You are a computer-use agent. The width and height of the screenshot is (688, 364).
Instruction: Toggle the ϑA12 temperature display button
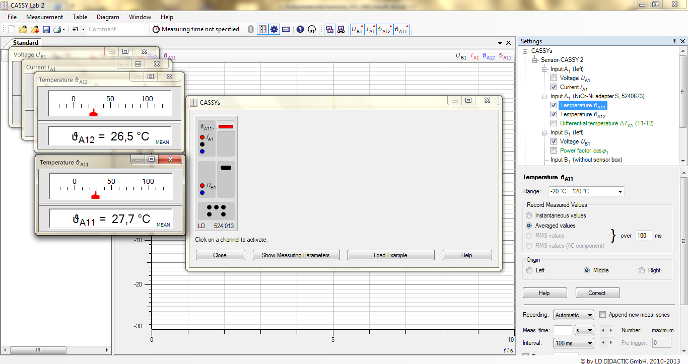(384, 30)
